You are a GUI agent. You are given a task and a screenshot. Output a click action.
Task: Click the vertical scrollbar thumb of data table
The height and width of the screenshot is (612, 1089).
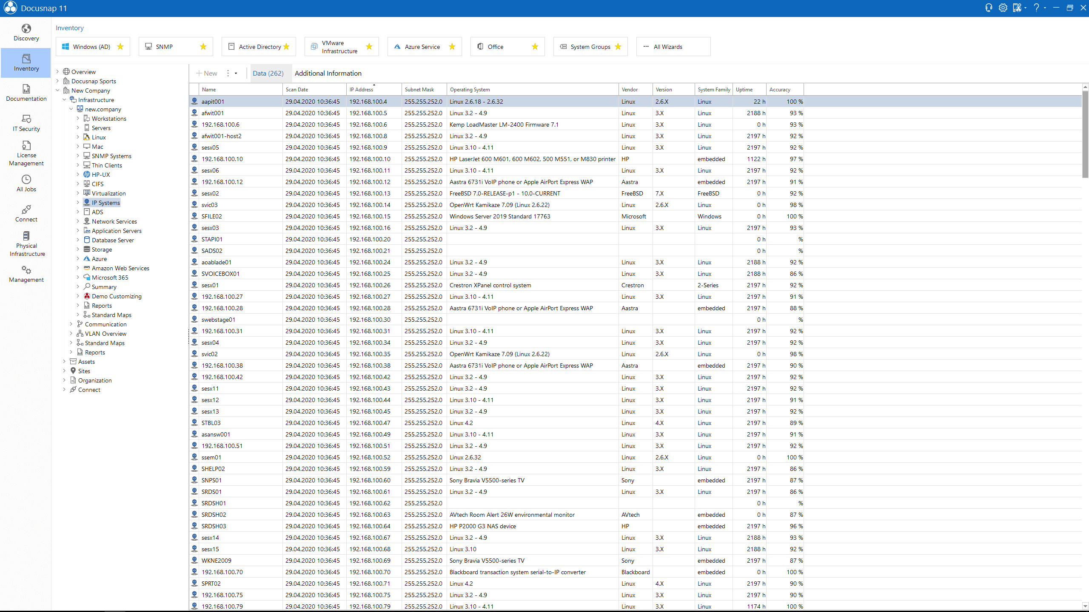1085,135
